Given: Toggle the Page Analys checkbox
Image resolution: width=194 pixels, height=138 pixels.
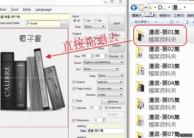Looking at the screenshot, I should pyautogui.click(x=74, y=88).
